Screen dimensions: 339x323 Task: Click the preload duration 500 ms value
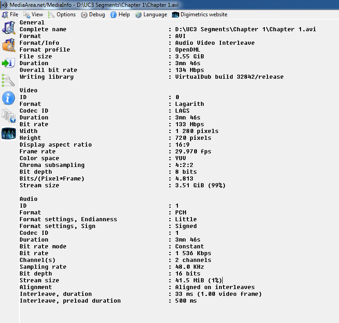186,301
